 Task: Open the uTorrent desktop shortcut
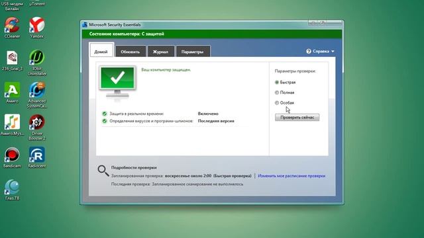tap(37, 3)
